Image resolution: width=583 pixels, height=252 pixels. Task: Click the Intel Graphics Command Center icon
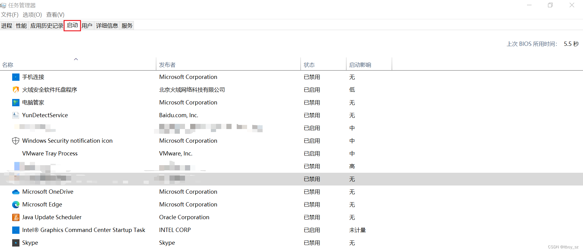point(16,230)
